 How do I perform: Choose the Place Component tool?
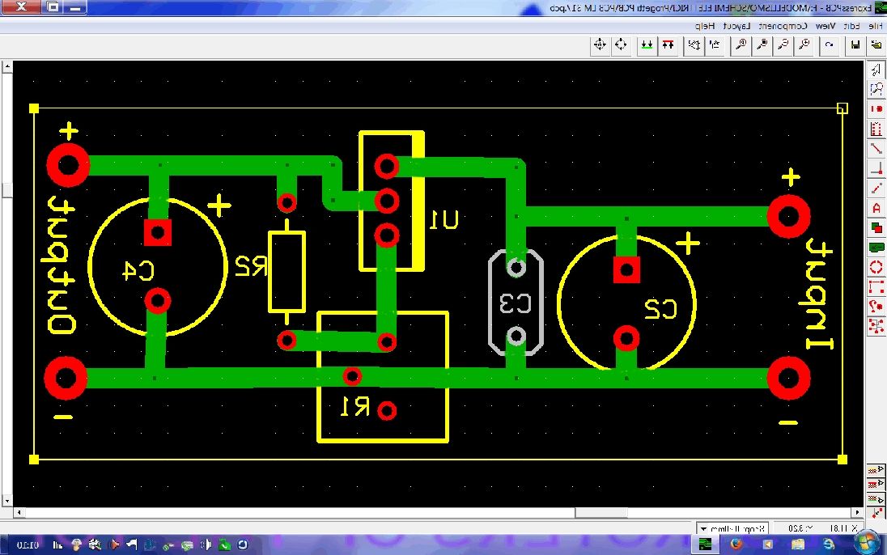[876, 129]
